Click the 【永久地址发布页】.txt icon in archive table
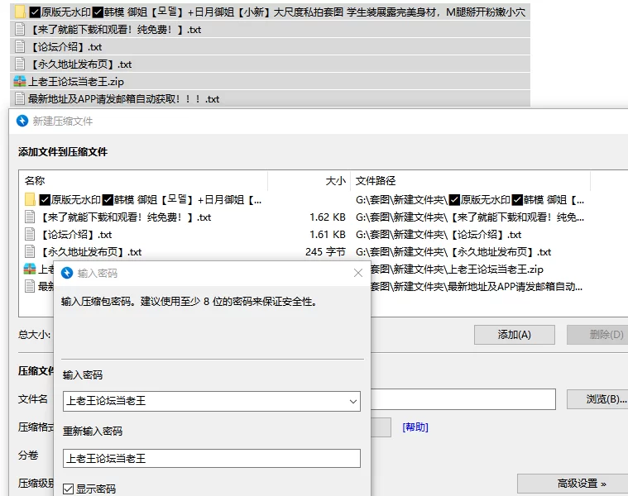Screen dimensions: 628x496 tap(30, 252)
